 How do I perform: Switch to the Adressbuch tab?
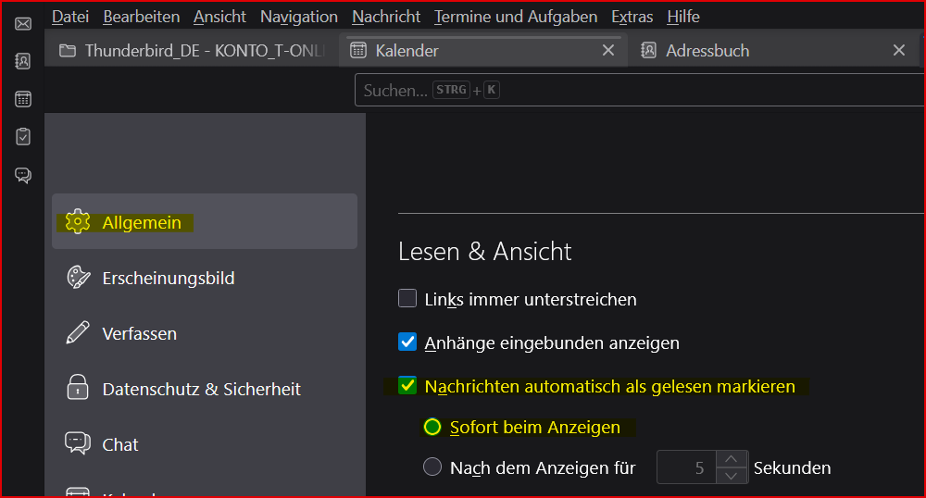[775, 51]
